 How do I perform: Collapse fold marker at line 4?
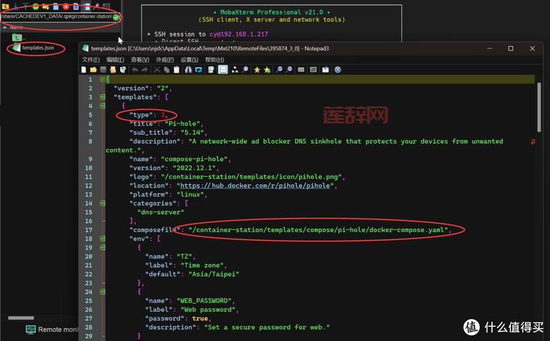click(102, 106)
